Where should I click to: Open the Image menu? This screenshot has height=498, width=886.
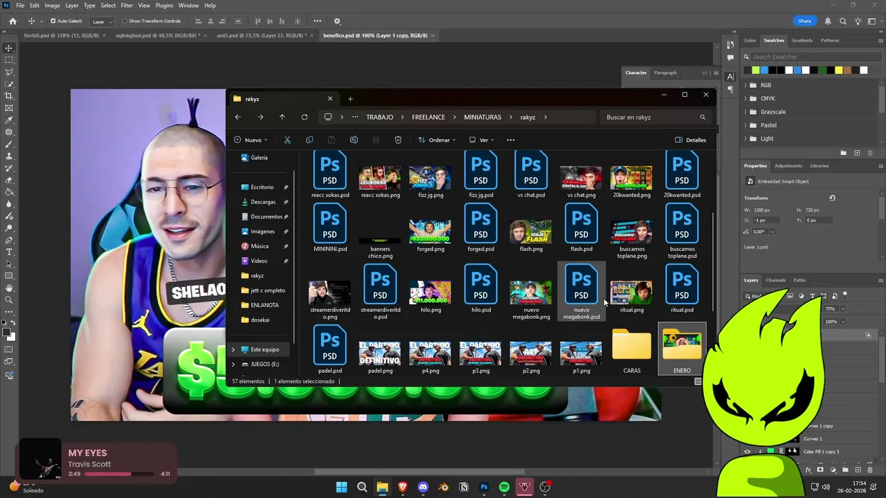(x=52, y=6)
